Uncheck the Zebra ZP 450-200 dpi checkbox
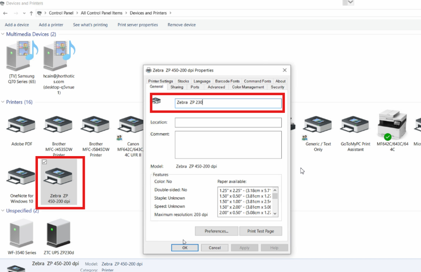Screen dimensions: 421x272 pos(44,162)
